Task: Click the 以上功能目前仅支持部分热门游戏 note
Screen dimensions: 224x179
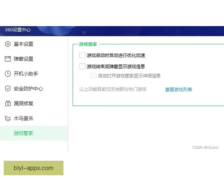Action: coord(113,89)
